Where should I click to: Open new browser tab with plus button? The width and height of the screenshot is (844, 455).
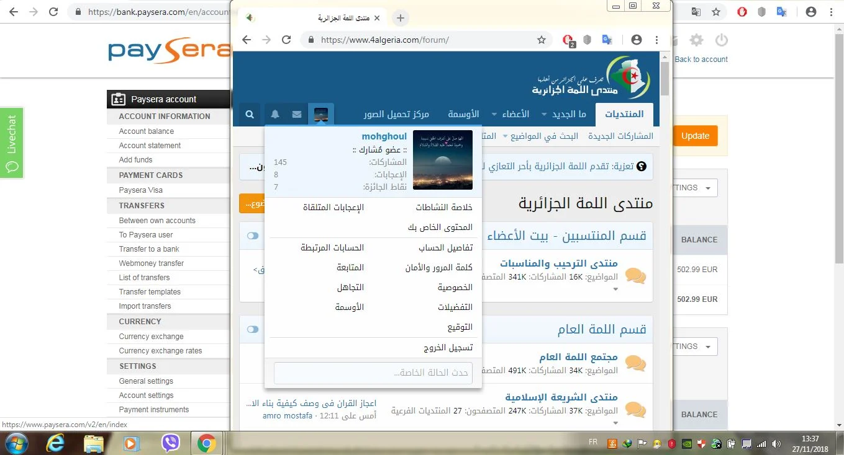pos(401,18)
